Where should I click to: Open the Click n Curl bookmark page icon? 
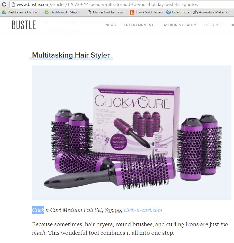coord(89,12)
